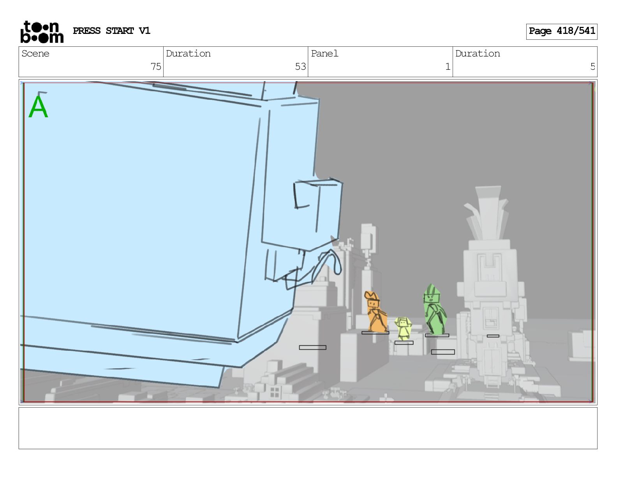Click the Page 418/541 indicator box

pyautogui.click(x=562, y=31)
